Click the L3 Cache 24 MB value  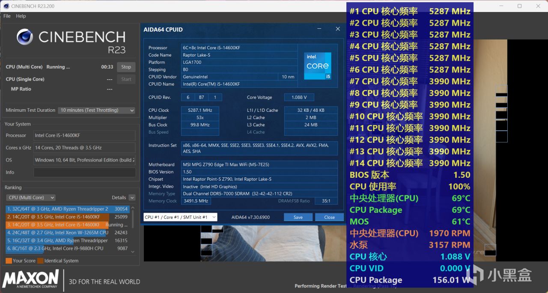(x=311, y=125)
